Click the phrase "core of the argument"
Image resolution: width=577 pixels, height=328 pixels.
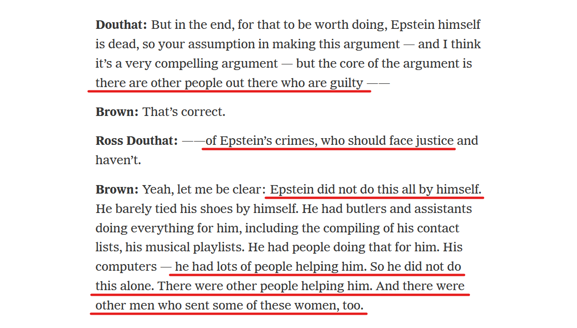tap(384, 64)
